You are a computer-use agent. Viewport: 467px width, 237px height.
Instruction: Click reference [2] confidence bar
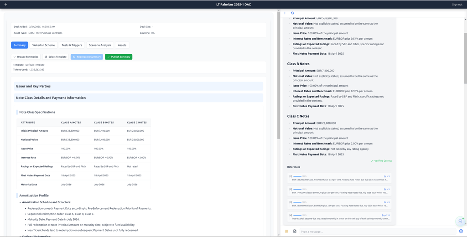click(x=297, y=189)
